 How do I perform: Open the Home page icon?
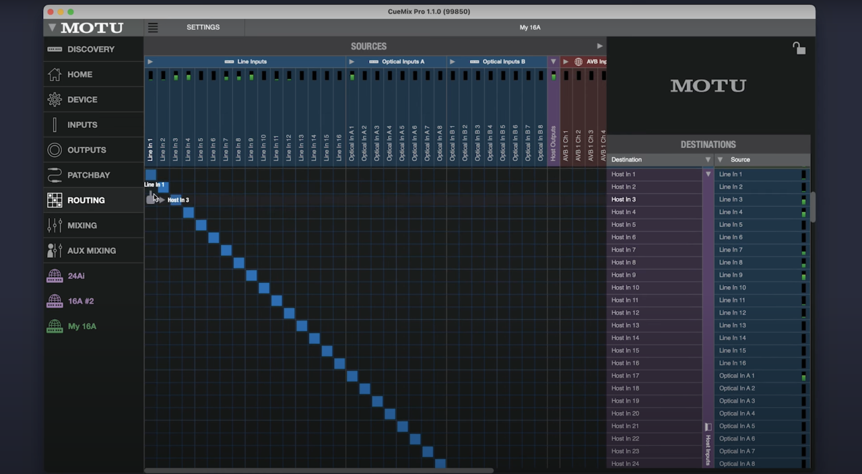point(55,75)
